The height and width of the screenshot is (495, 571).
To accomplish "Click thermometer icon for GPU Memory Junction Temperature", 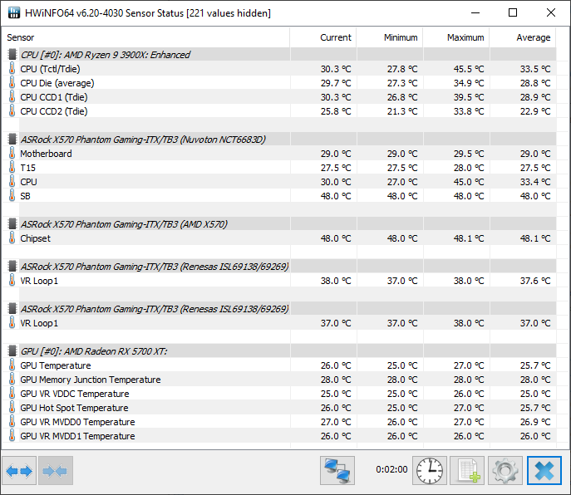I will pyautogui.click(x=12, y=380).
